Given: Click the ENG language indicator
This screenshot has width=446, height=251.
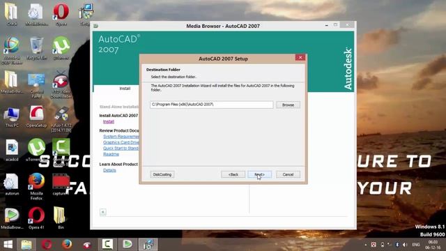Looking at the screenshot, I should click(x=416, y=245).
